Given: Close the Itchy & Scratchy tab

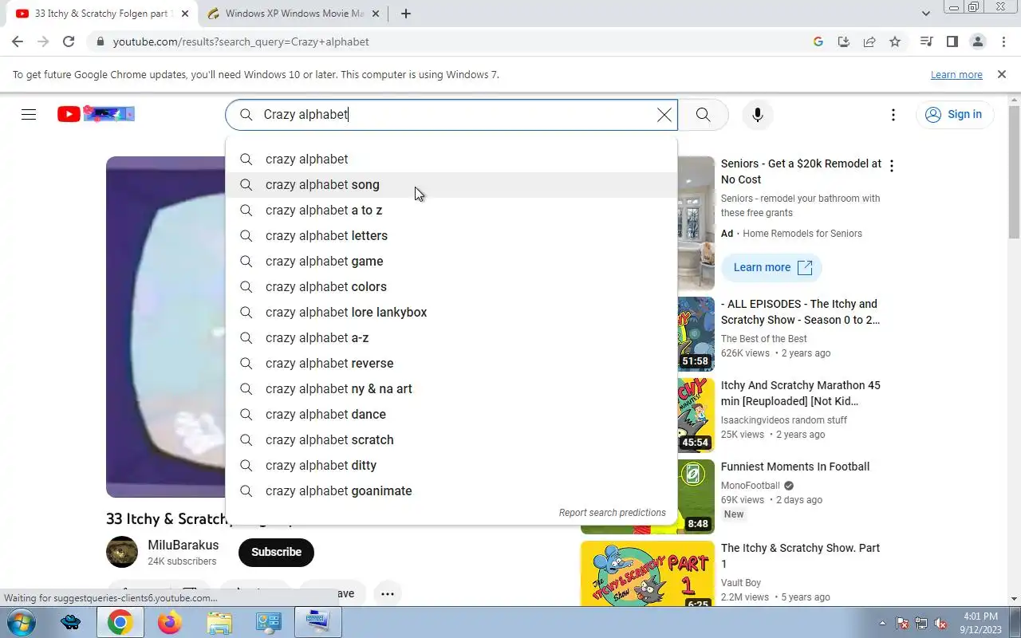Looking at the screenshot, I should coord(184,14).
